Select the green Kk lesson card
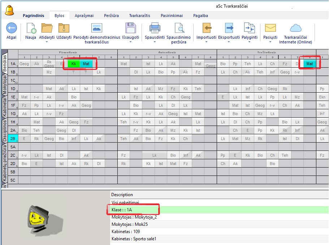Viewport: 329px width, 245px height. [74, 64]
